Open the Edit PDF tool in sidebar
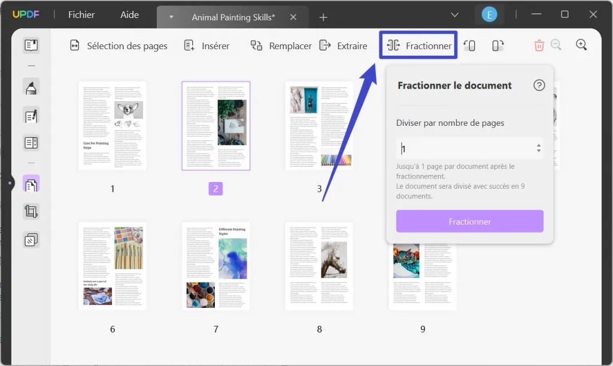Viewport: 613px width, 366px height. 31,116
